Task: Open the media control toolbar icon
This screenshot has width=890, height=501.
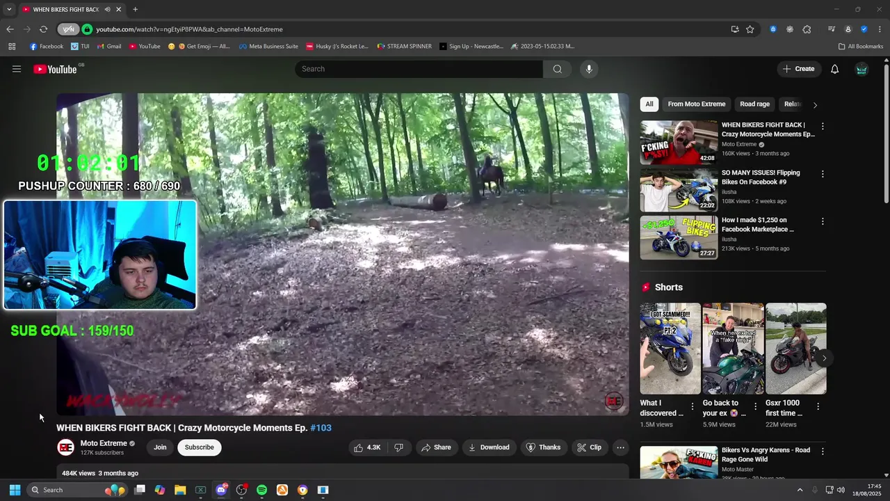Action: click(832, 29)
